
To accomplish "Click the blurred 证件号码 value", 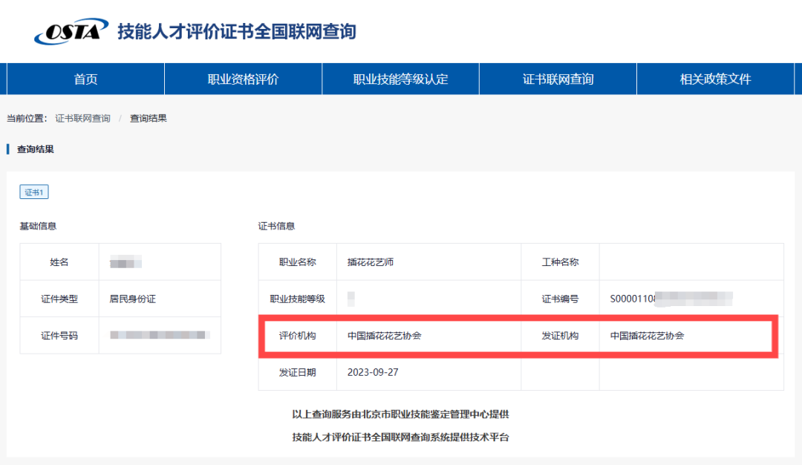I will [x=159, y=336].
